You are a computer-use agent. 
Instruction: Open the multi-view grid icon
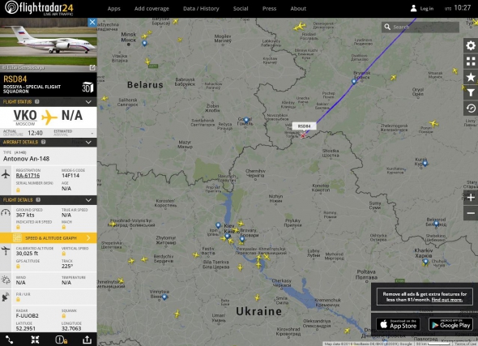[471, 62]
